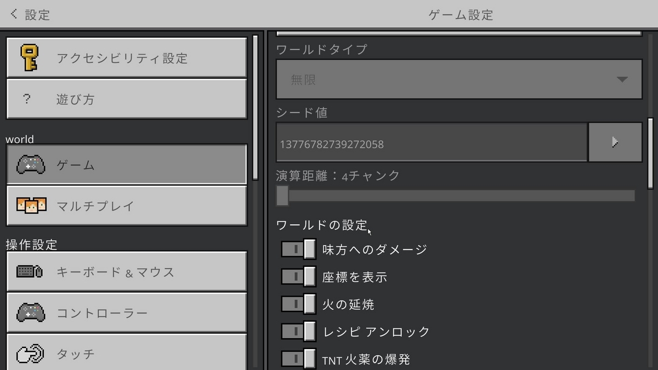
Task: Click the faces icon for マルチプレイ
Action: 31,206
